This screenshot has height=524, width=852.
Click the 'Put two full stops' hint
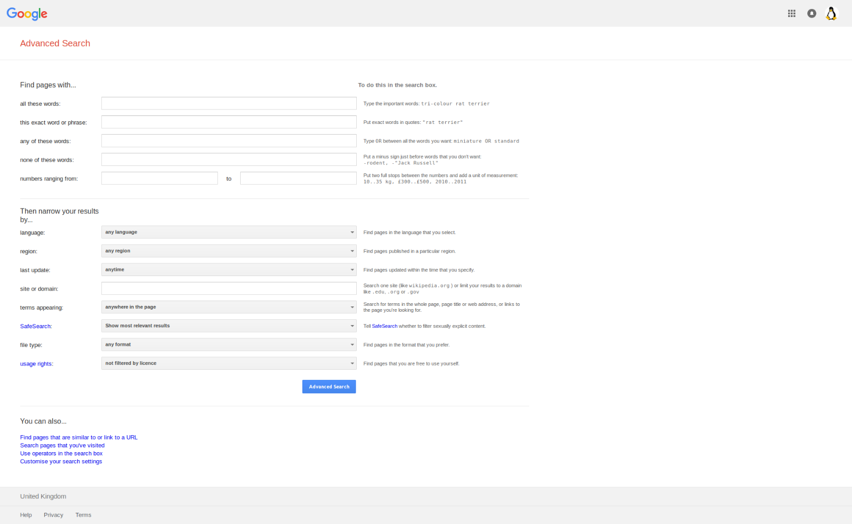click(x=441, y=178)
